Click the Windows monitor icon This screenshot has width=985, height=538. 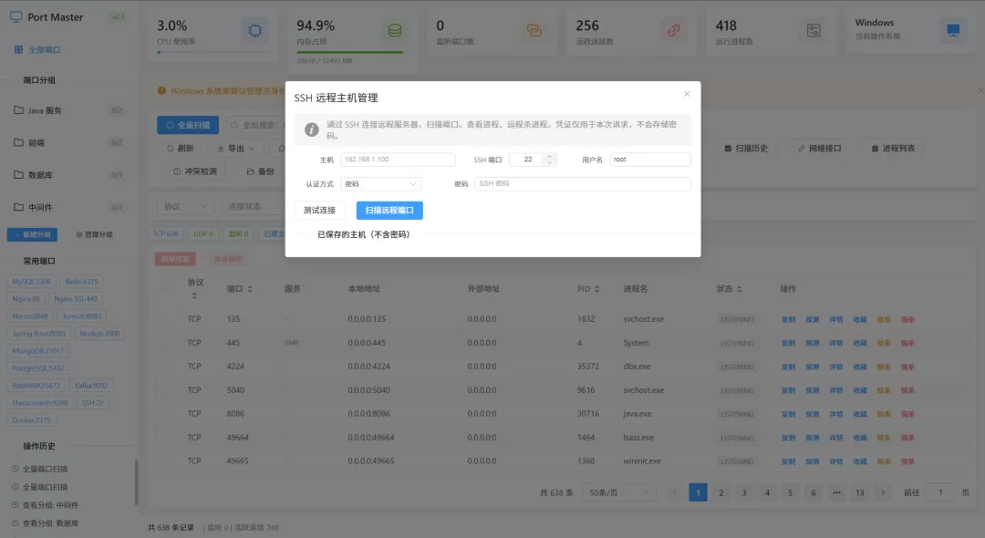(953, 30)
